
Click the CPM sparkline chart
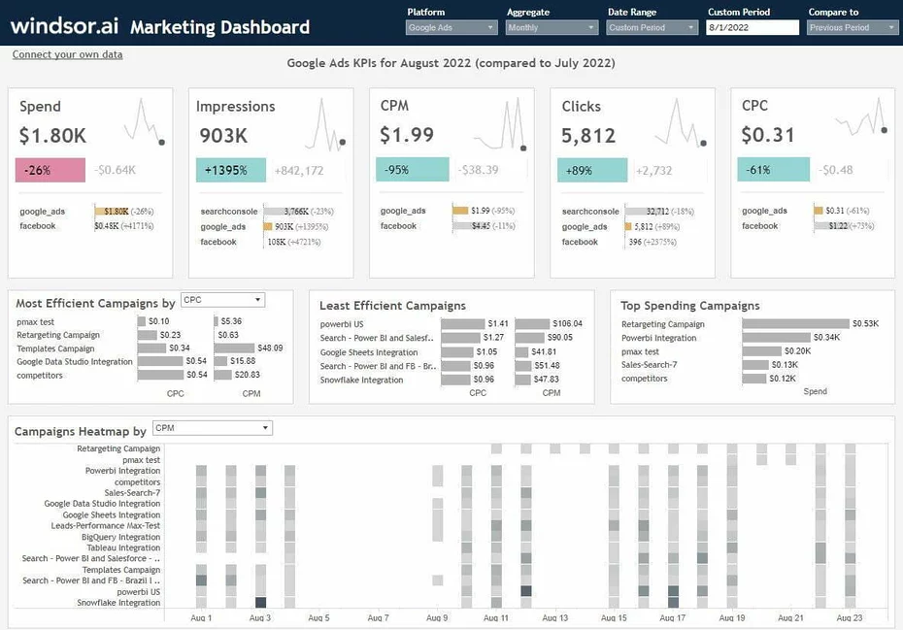pos(500,125)
